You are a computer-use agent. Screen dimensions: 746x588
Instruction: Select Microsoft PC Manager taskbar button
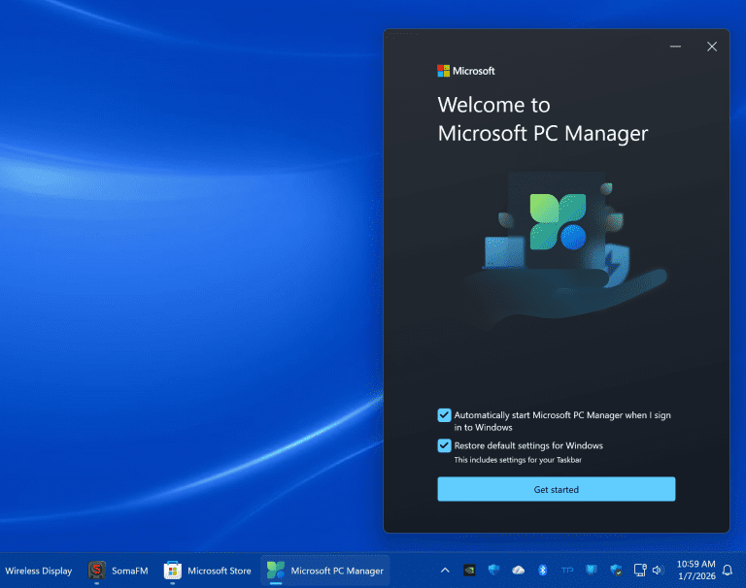325,571
